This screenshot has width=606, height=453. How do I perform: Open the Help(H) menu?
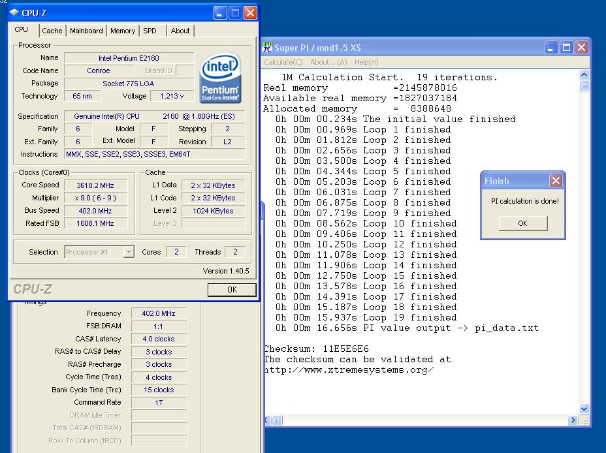[366, 62]
